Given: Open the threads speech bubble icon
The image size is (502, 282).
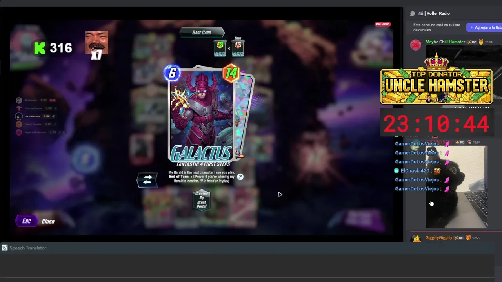Looking at the screenshot, I should point(413,13).
